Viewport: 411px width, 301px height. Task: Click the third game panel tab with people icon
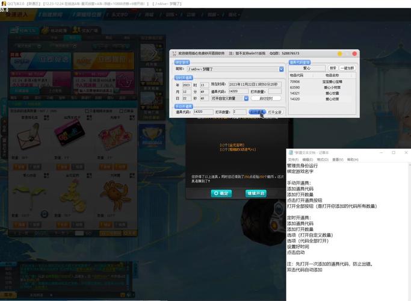click(x=86, y=31)
